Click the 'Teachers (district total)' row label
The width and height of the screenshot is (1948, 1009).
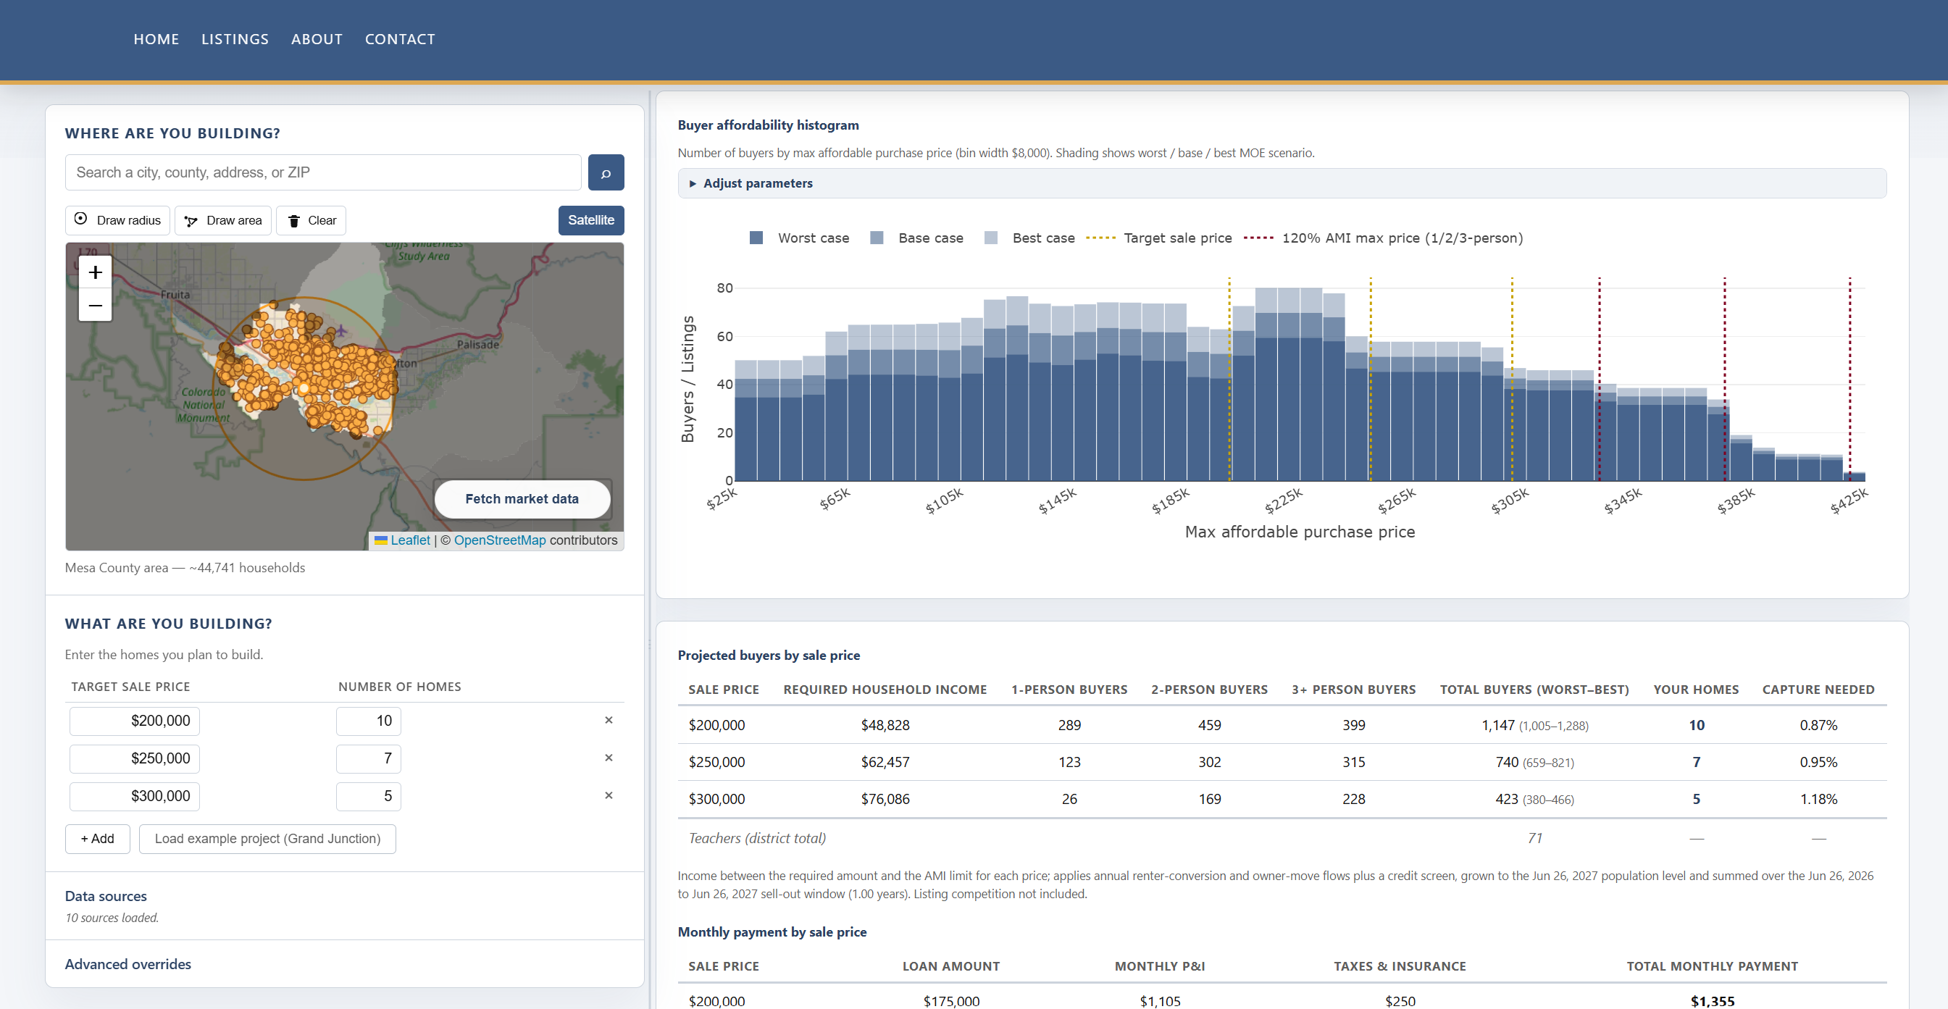tap(757, 838)
